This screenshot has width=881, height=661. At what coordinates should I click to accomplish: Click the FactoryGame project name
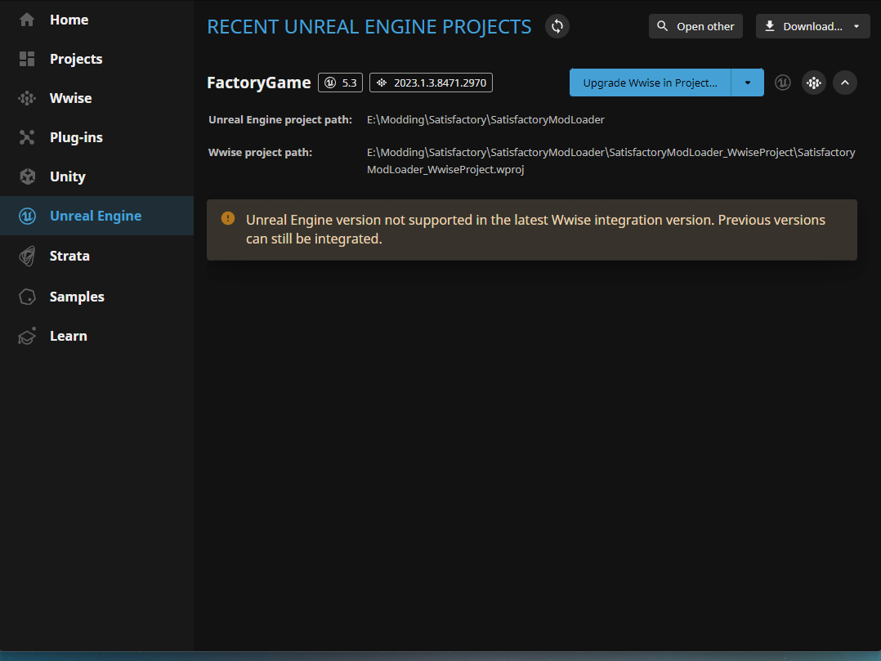coord(258,83)
